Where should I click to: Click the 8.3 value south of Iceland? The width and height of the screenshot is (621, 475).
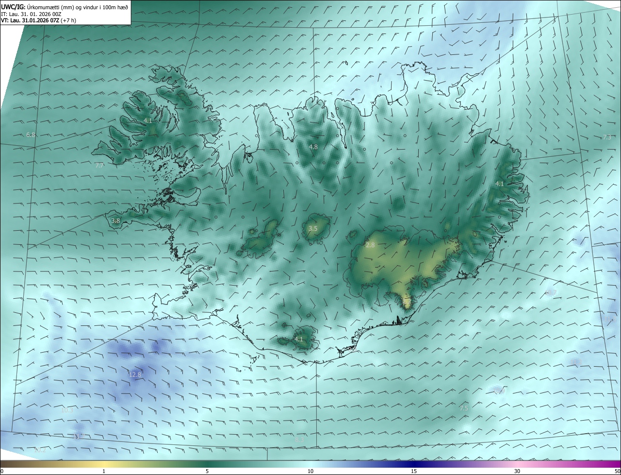[x=299, y=440]
